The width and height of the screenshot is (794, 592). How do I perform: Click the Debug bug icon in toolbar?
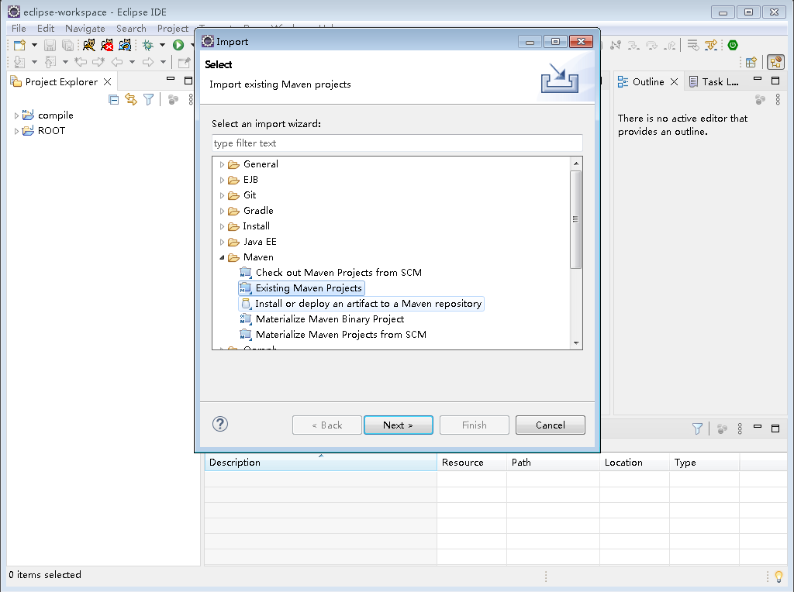148,45
